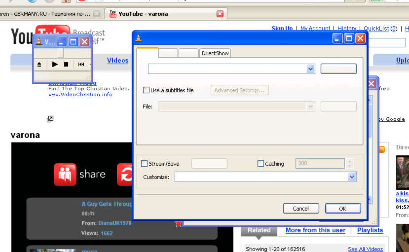This screenshot has height=252, width=409.
Task: Open the Videos navigation tab on YouTube
Action: [117, 61]
